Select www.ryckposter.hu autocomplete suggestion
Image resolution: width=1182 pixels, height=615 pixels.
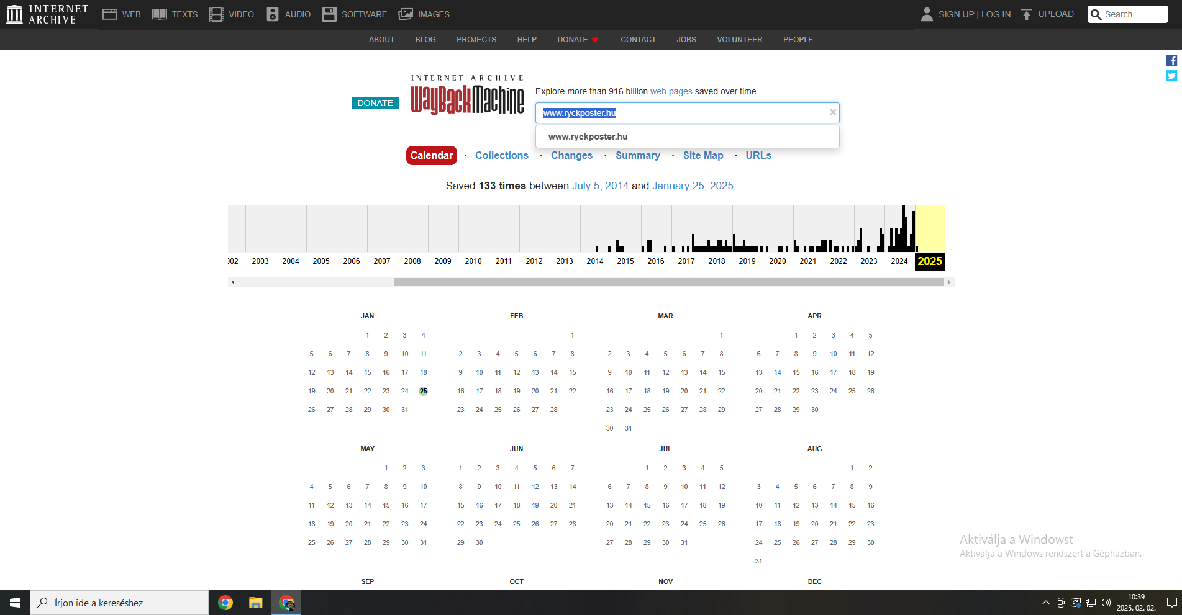687,137
